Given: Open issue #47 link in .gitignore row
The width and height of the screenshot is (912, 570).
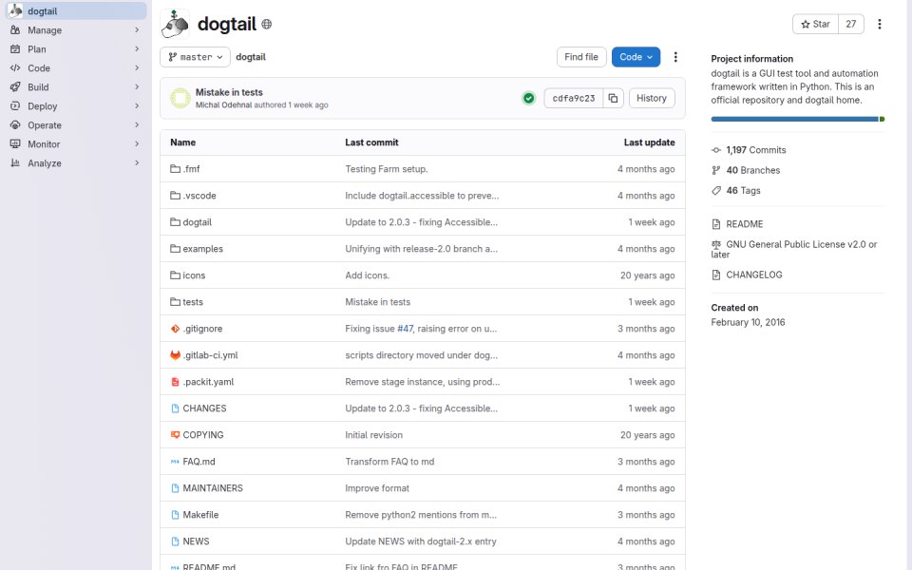Looking at the screenshot, I should tap(405, 329).
